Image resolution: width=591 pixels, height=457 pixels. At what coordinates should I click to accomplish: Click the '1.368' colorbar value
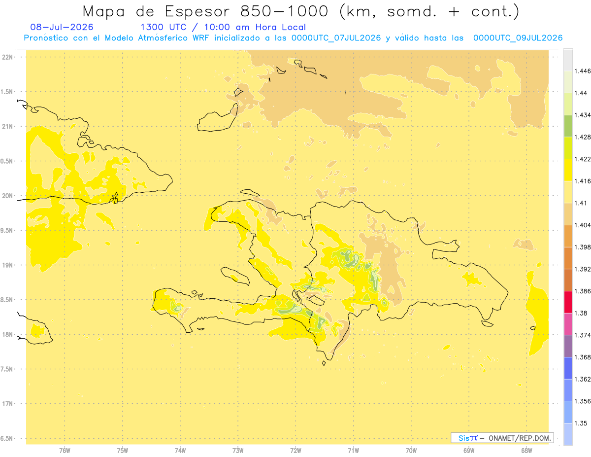pyautogui.click(x=584, y=357)
